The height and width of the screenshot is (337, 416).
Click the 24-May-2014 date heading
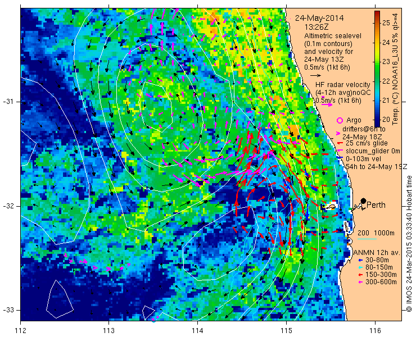(319, 18)
